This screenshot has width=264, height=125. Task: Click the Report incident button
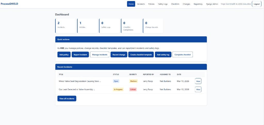(80, 55)
